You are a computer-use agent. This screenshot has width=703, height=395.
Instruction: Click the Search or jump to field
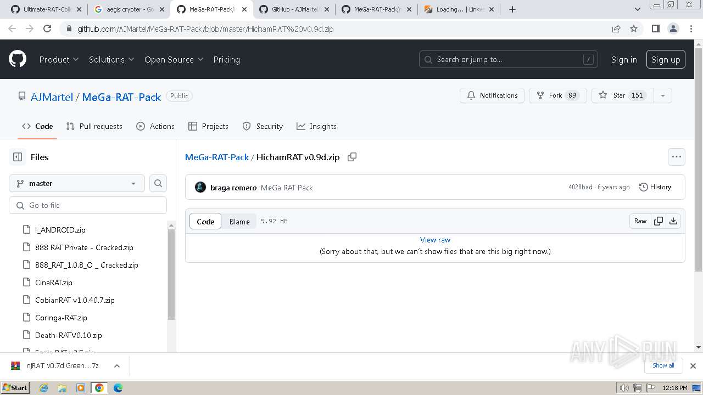click(509, 59)
